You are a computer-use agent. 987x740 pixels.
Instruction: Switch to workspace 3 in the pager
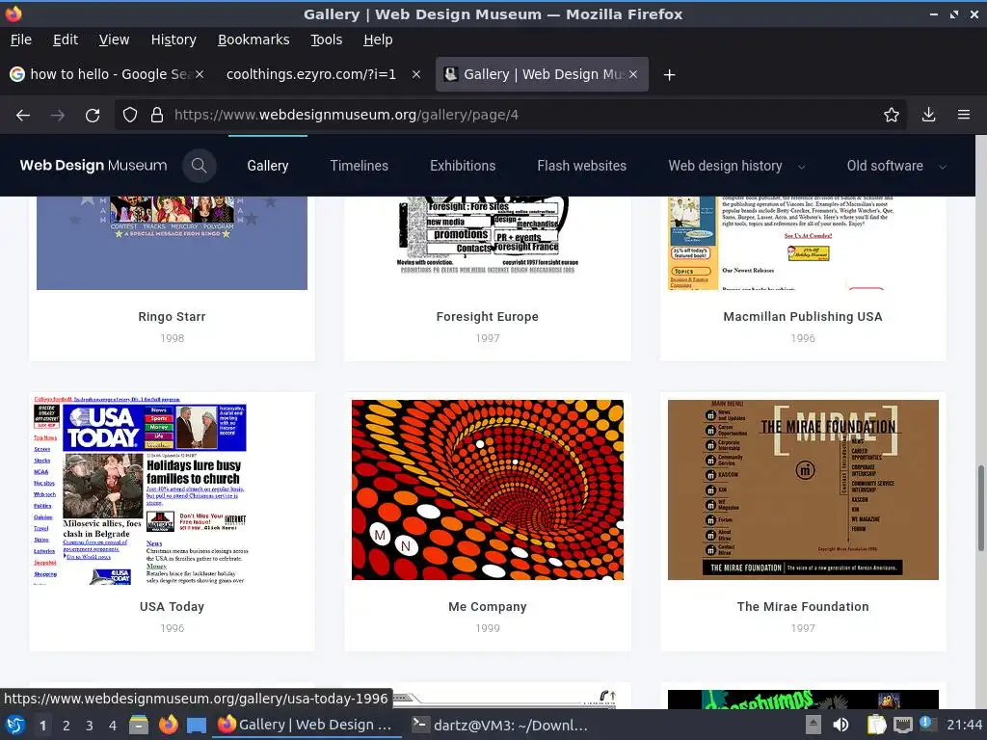[x=90, y=726]
